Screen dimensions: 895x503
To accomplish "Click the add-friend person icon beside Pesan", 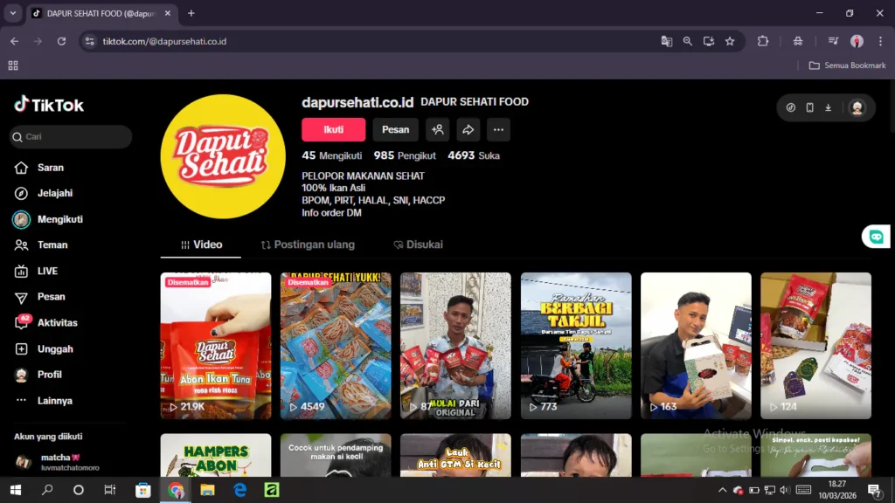I will [438, 129].
